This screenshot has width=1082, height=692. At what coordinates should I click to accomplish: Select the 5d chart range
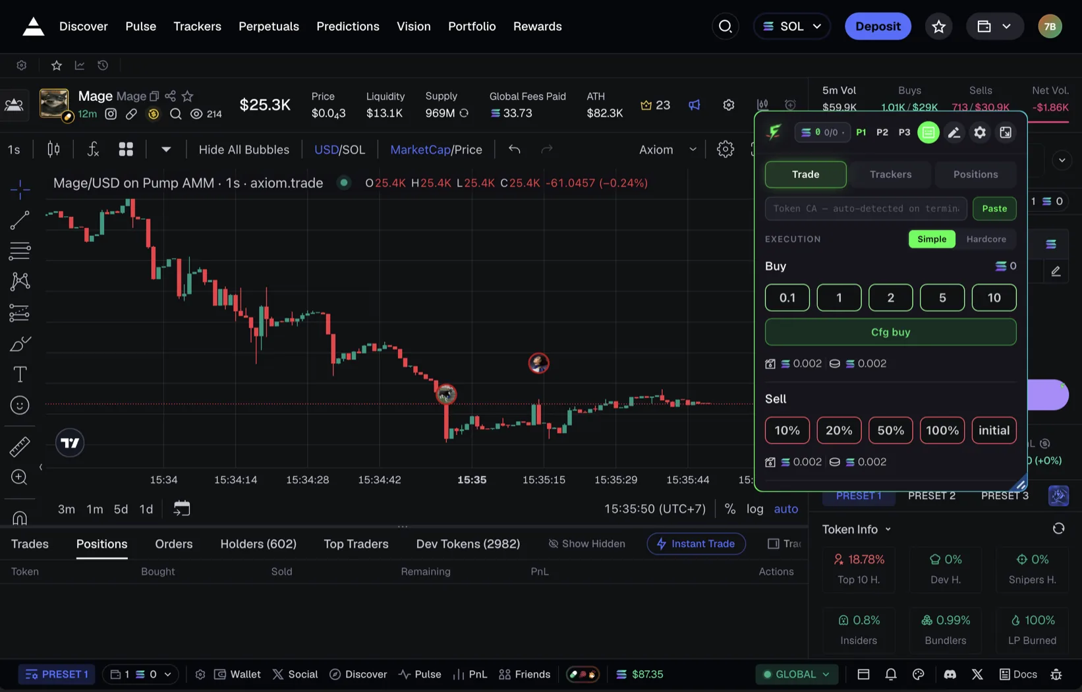[121, 509]
